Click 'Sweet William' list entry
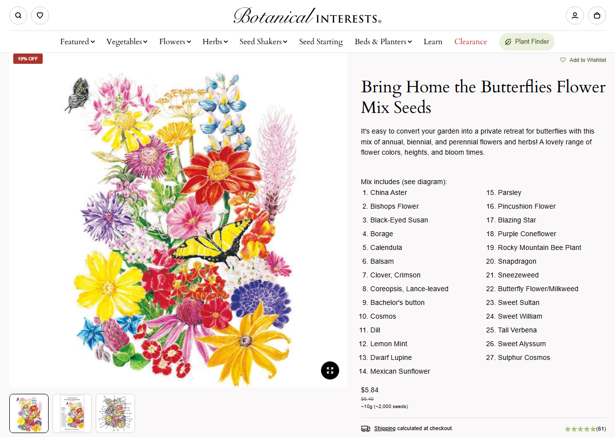The width and height of the screenshot is (615, 437). pos(520,316)
